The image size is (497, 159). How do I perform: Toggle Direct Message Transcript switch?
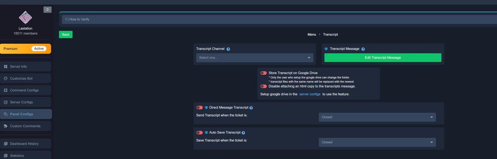click(200, 108)
